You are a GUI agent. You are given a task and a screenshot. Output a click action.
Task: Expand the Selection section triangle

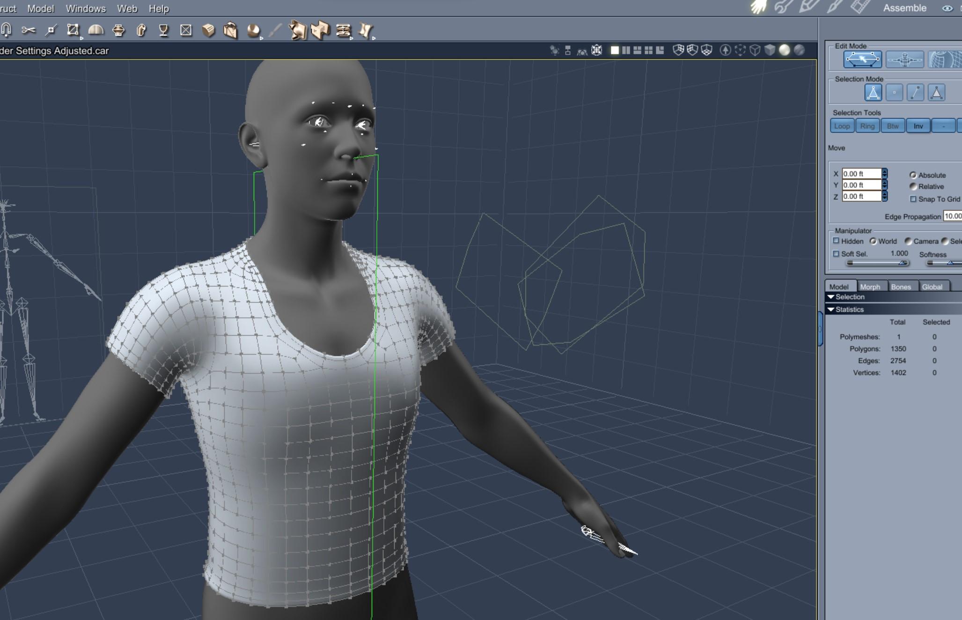[831, 297]
